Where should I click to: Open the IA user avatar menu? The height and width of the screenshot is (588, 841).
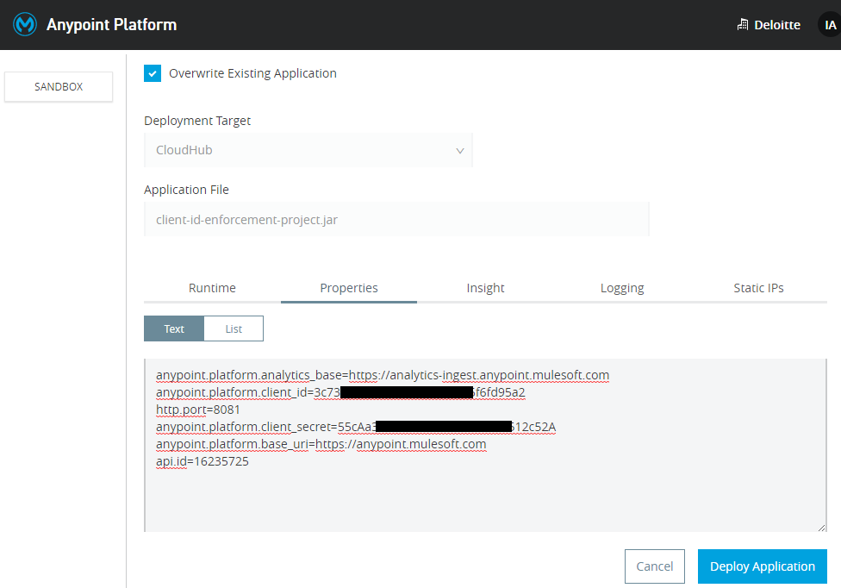pos(830,25)
